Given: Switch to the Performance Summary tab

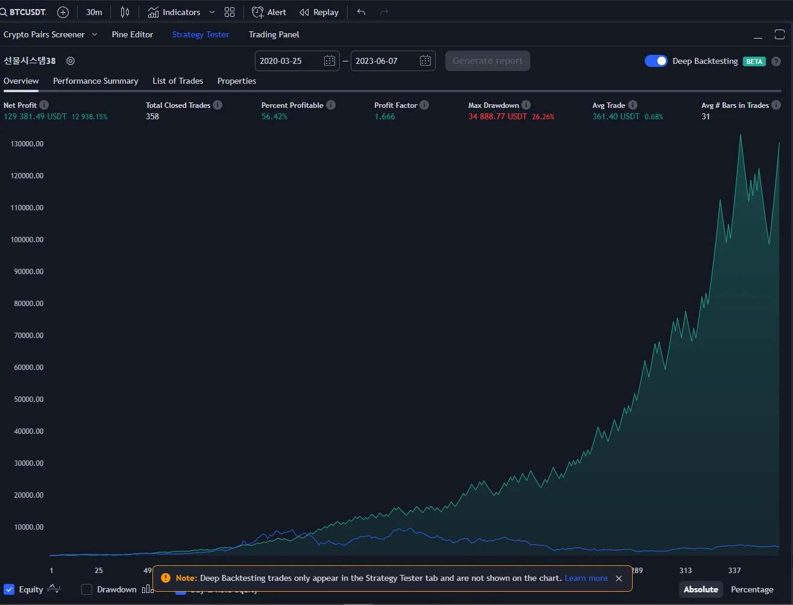Looking at the screenshot, I should tap(96, 81).
